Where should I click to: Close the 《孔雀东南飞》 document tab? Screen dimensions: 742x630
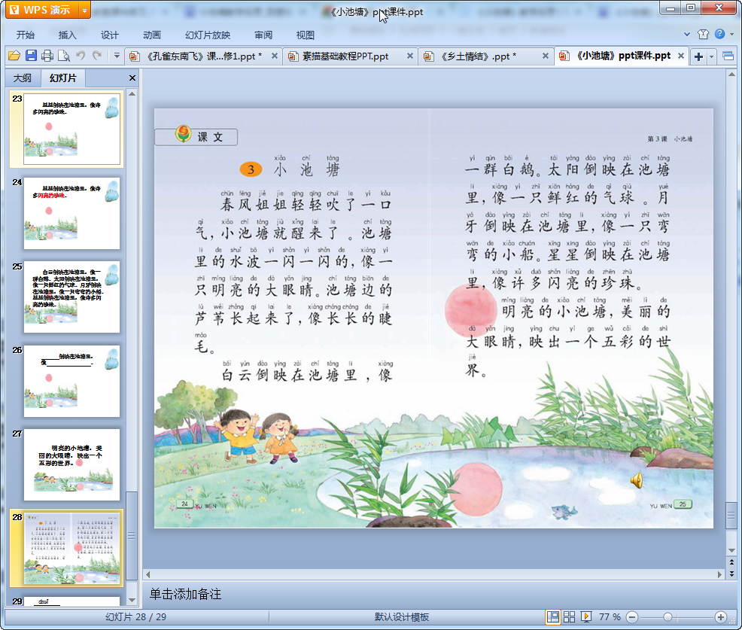click(x=275, y=56)
